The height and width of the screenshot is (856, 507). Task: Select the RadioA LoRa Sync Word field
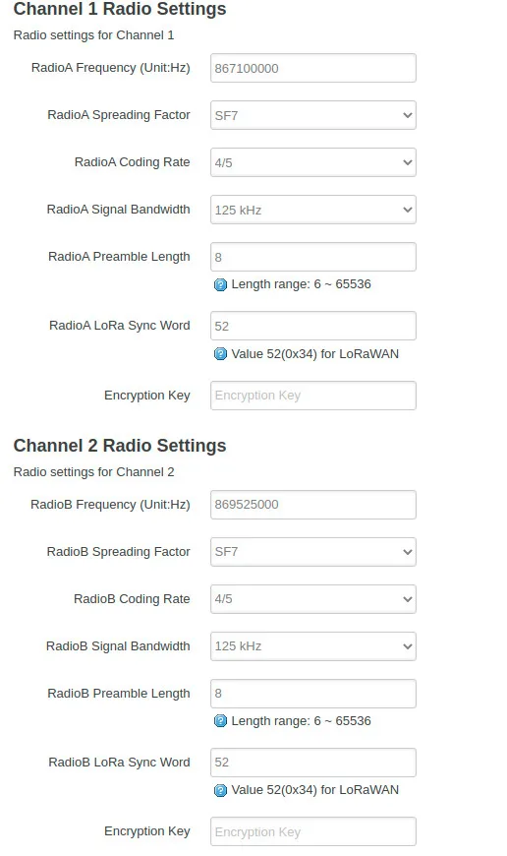pos(313,326)
